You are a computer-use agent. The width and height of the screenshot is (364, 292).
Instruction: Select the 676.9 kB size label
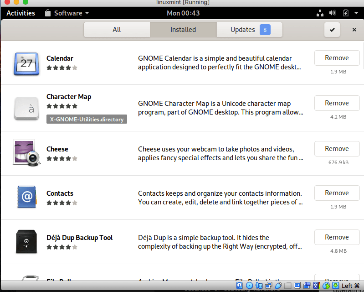pos(338,162)
